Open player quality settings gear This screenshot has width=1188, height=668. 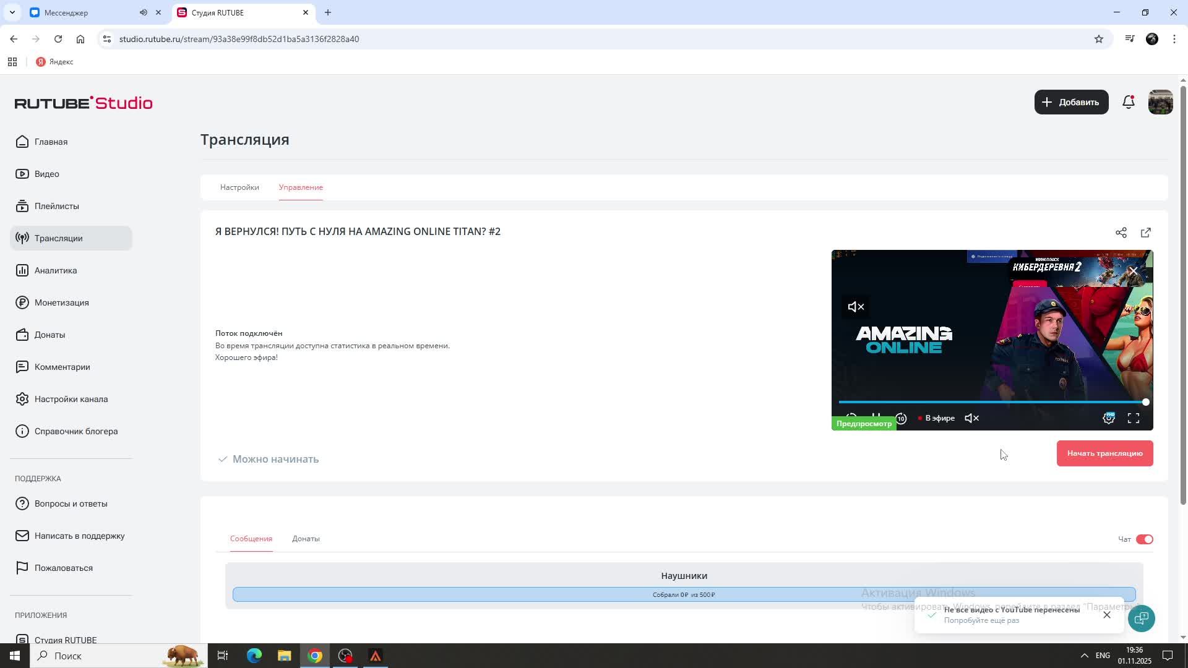[1108, 419]
